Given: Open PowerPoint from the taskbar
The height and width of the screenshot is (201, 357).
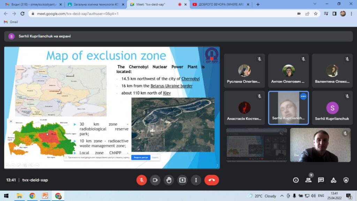Looking at the screenshot, I should pos(45,196).
